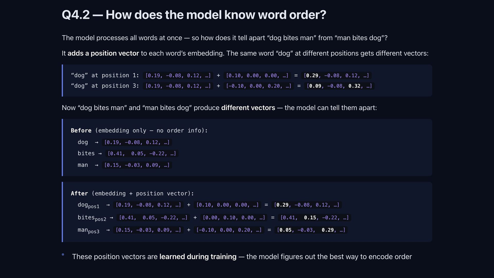Click the man embedding vector in the Before block
Image resolution: width=494 pixels, height=278 pixels.
[x=137, y=165]
